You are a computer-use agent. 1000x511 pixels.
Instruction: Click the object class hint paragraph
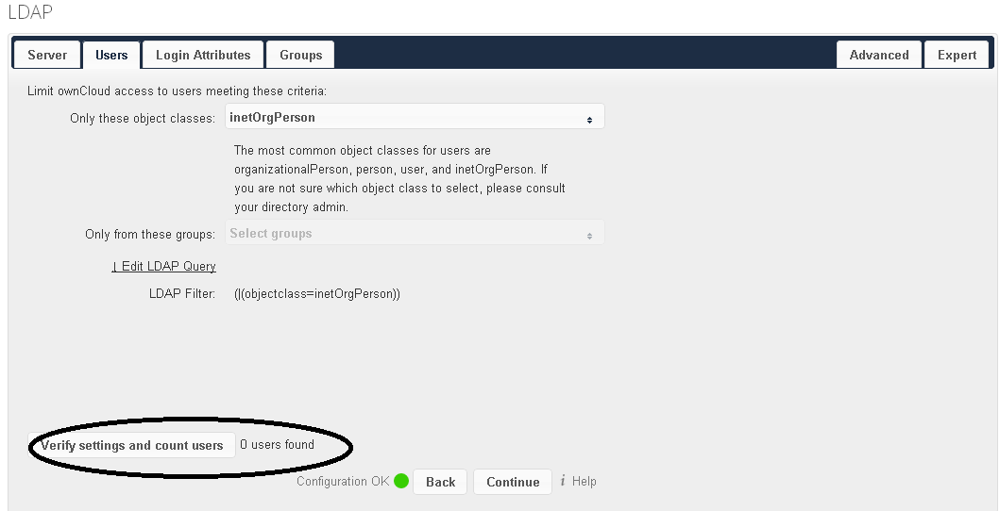pos(399,179)
